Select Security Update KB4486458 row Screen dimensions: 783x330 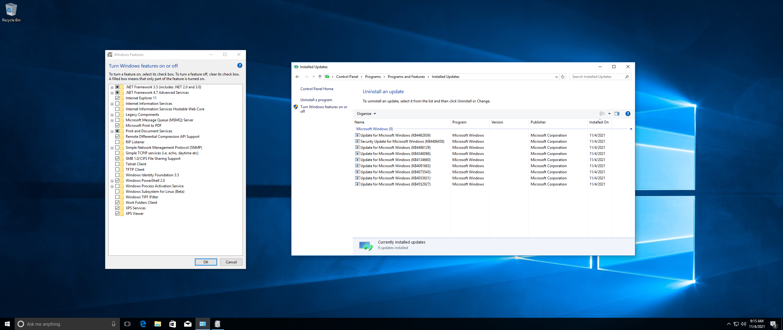point(483,141)
